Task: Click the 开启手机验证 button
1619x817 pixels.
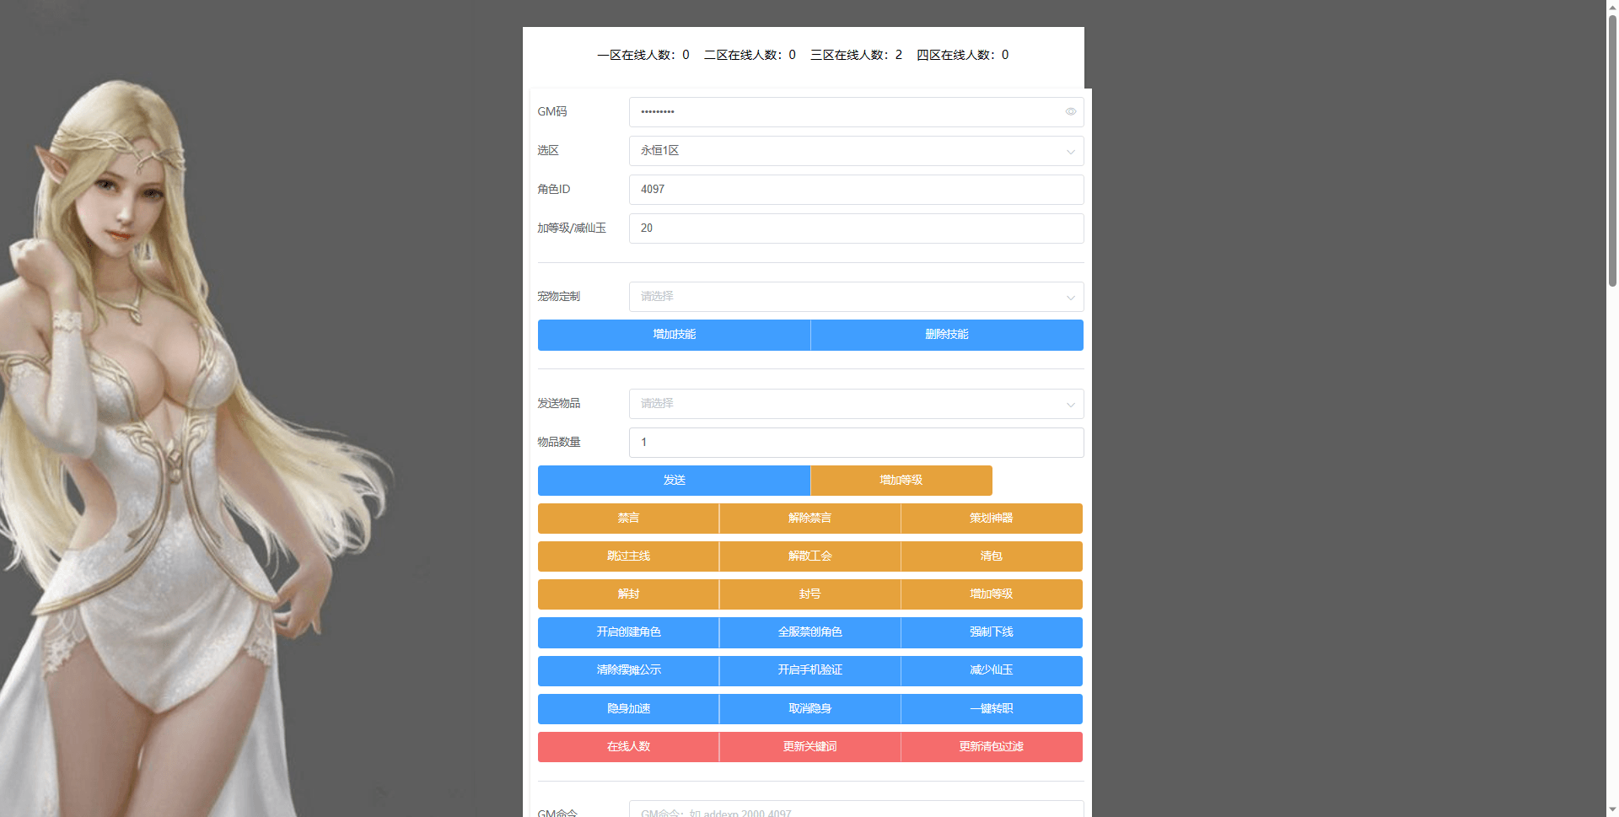Action: tap(809, 670)
